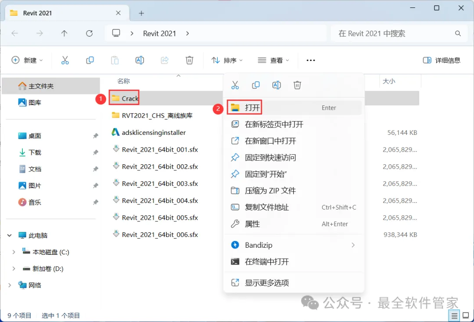Viewport: 474px width, 322px height.
Task: Select Revit_2021_64bit_005.sfx
Action: 155,217
